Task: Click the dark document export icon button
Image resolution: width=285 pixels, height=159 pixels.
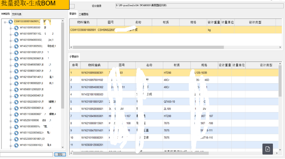Action: click(268, 149)
